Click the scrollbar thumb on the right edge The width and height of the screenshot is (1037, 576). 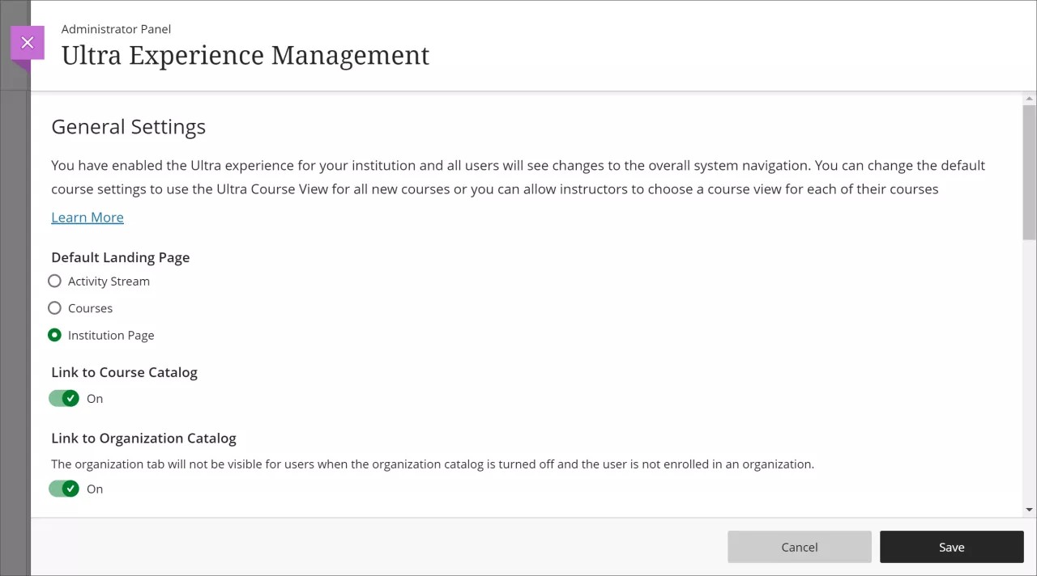1027,170
